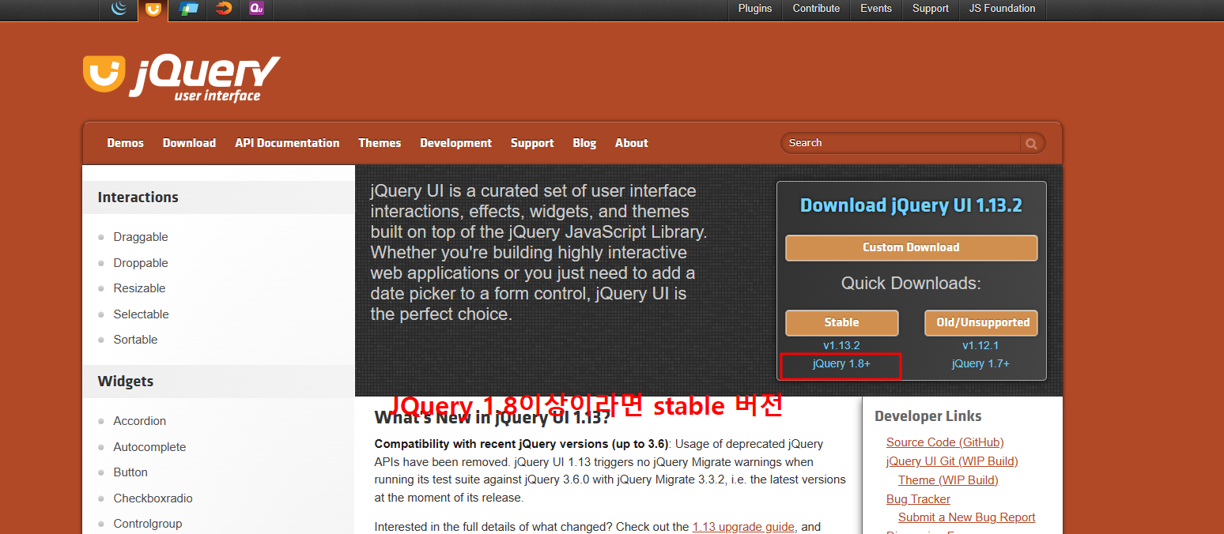This screenshot has height=534, width=1224.
Task: Open Accordion in Widgets list
Action: tap(139, 421)
